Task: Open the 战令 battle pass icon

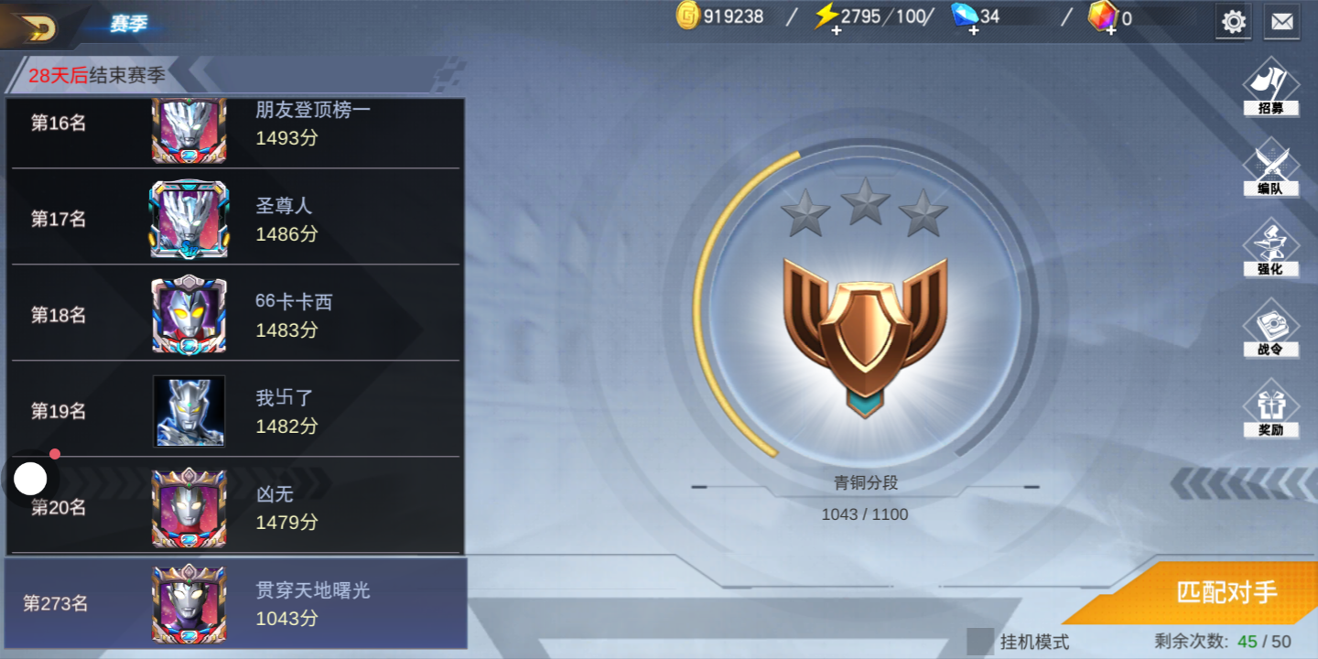Action: tap(1271, 329)
